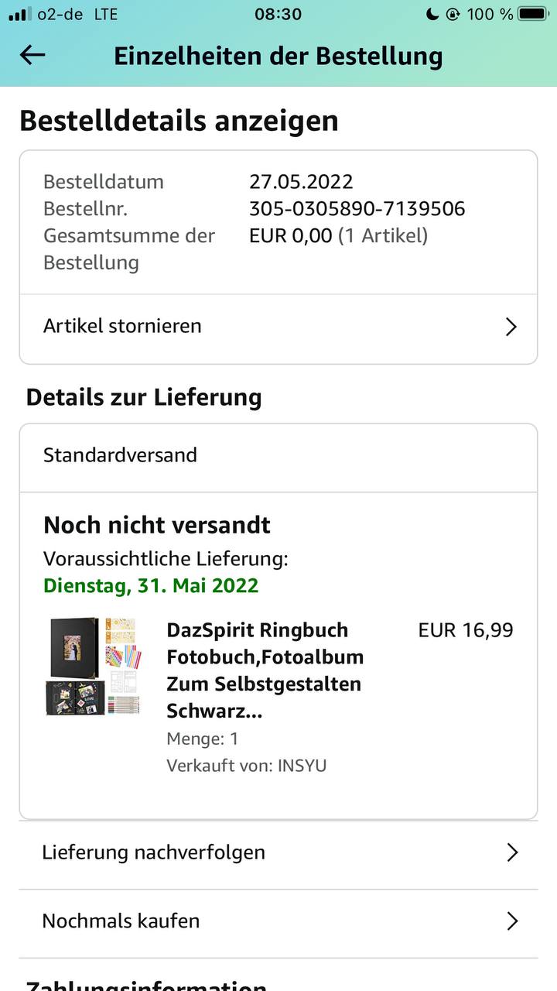Tap the seller name INSYU
Image resolution: width=557 pixels, height=991 pixels.
(x=302, y=766)
